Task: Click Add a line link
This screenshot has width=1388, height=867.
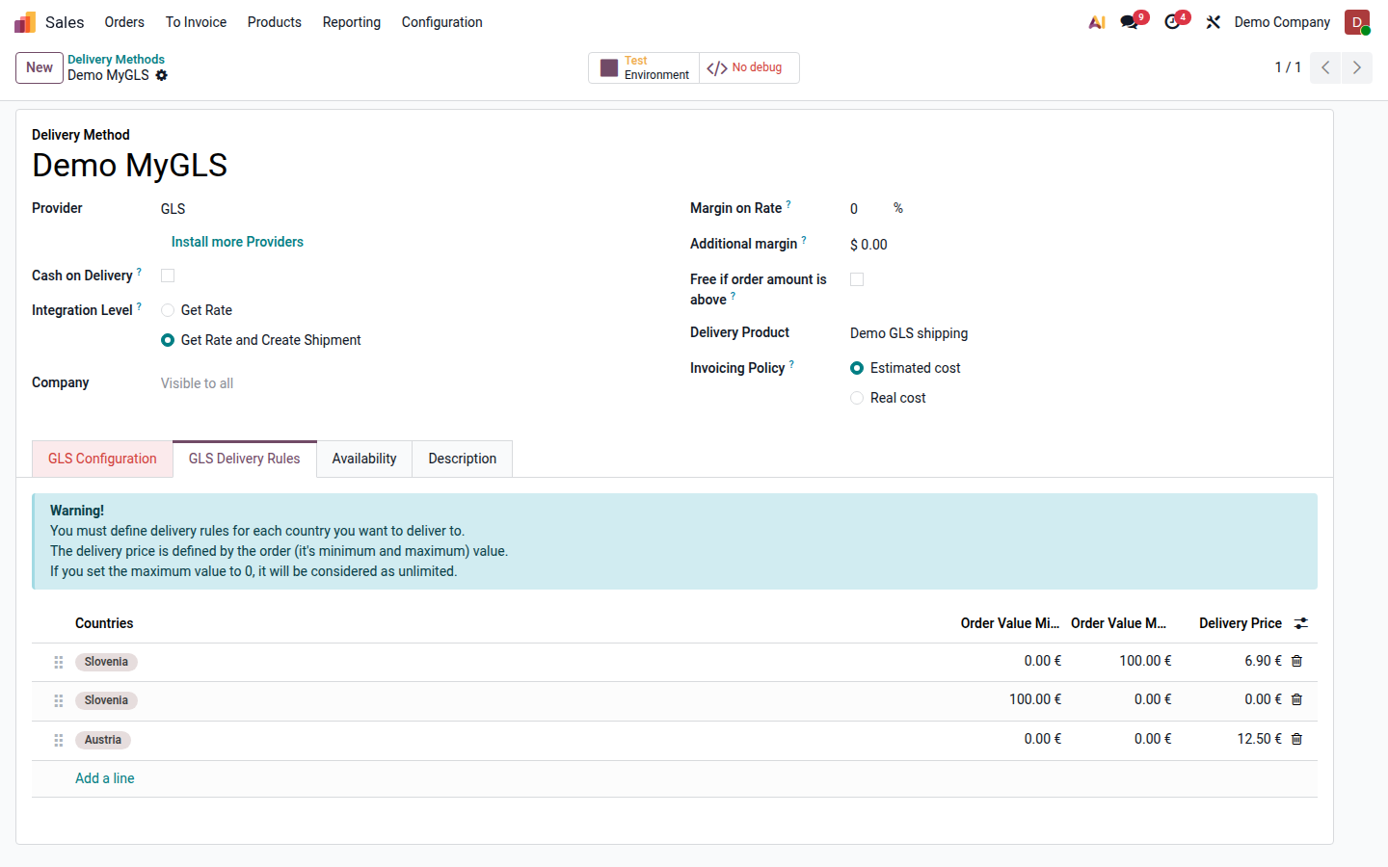Action: (x=105, y=778)
